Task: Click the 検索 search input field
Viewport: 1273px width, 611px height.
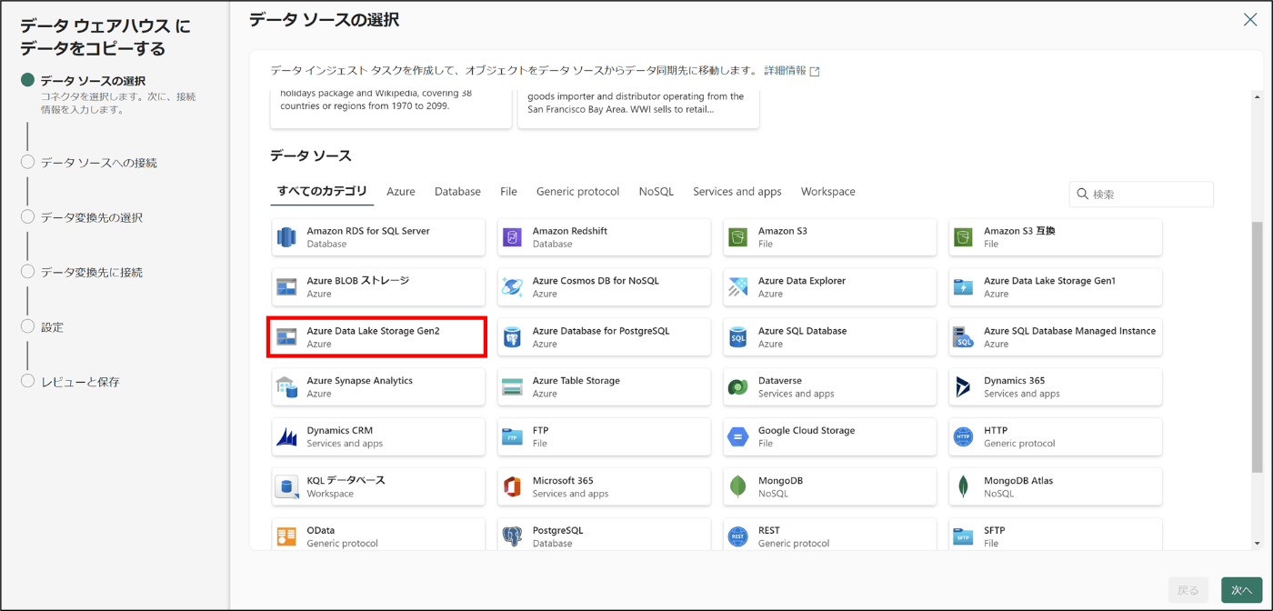Action: [x=1141, y=194]
